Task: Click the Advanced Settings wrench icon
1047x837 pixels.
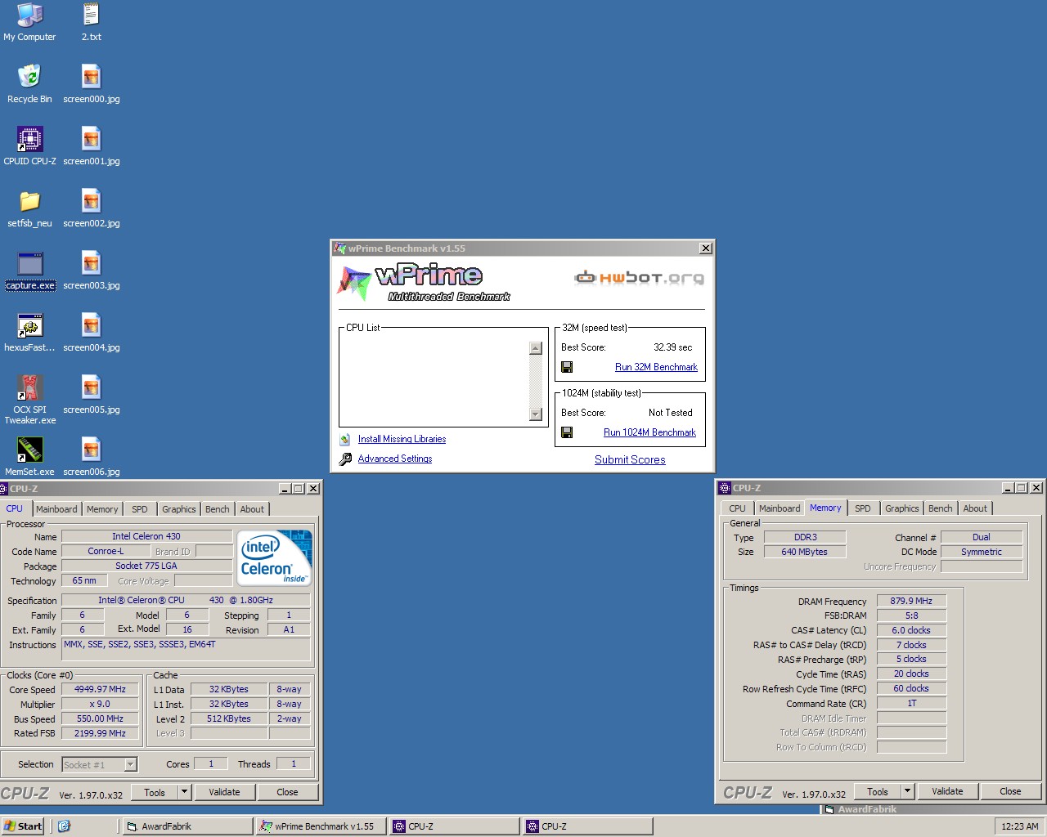Action: [x=345, y=459]
